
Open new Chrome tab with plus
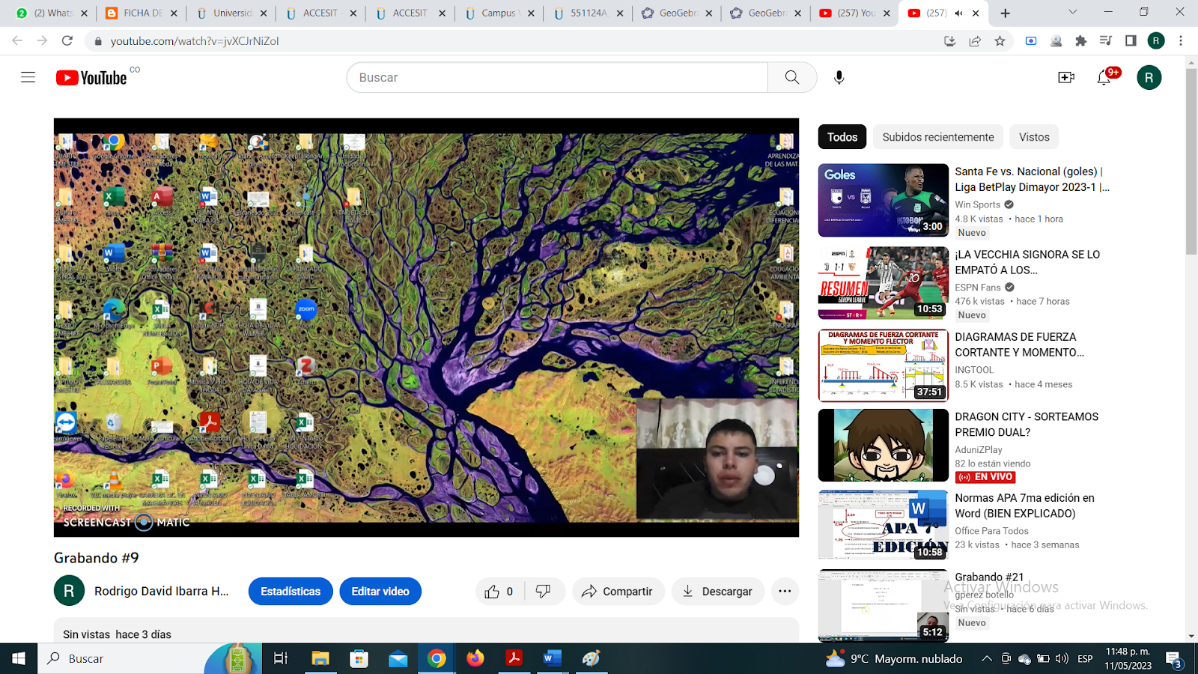[1006, 13]
